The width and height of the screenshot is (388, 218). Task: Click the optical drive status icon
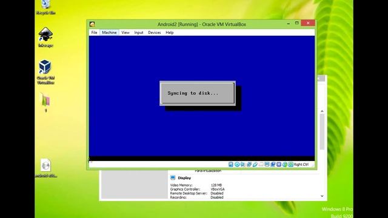point(237,164)
